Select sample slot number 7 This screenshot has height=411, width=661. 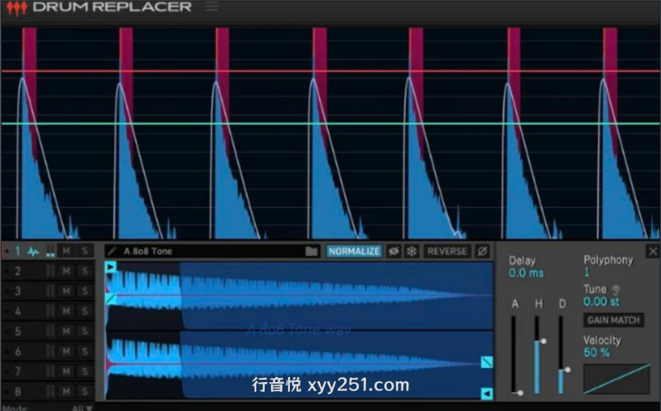point(17,372)
